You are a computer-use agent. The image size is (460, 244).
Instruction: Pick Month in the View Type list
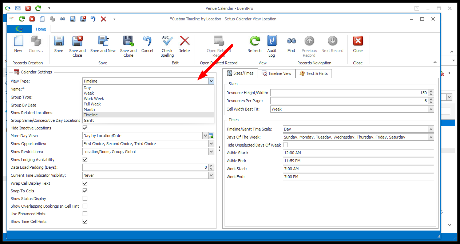pyautogui.click(x=148, y=109)
